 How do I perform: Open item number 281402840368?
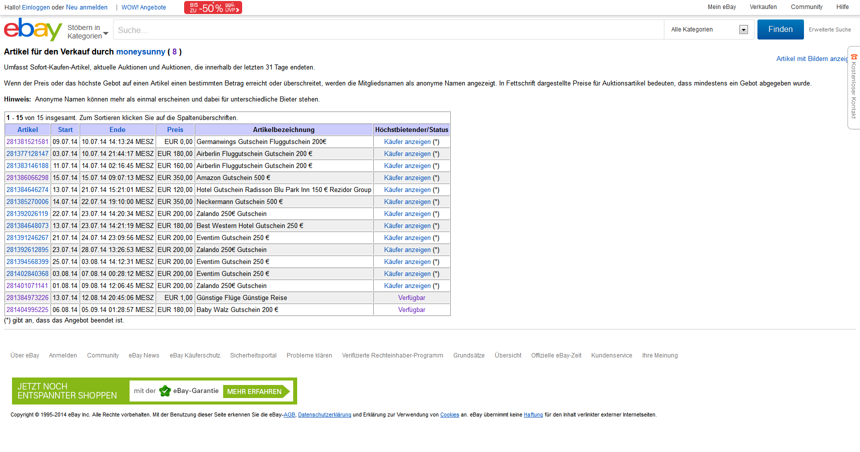[28, 274]
